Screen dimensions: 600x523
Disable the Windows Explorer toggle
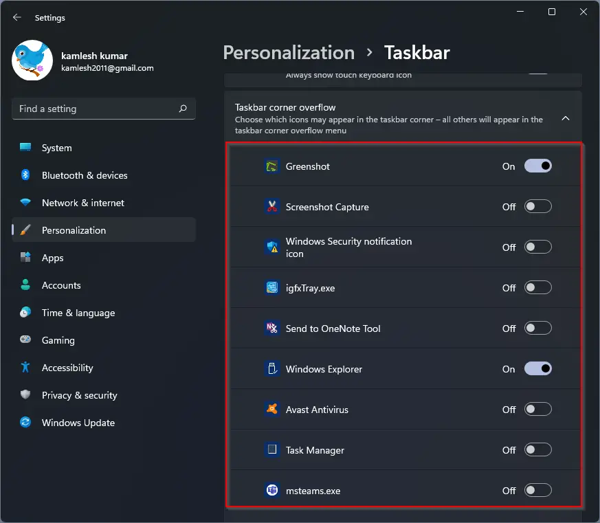point(538,369)
